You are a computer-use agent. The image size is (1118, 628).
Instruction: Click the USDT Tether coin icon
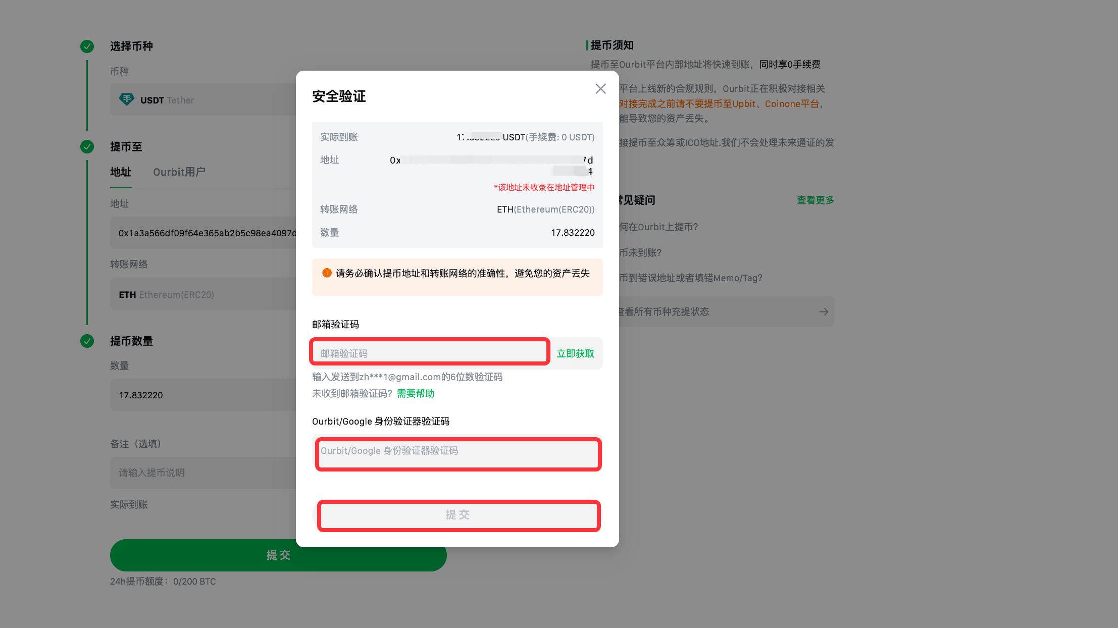[x=126, y=99]
